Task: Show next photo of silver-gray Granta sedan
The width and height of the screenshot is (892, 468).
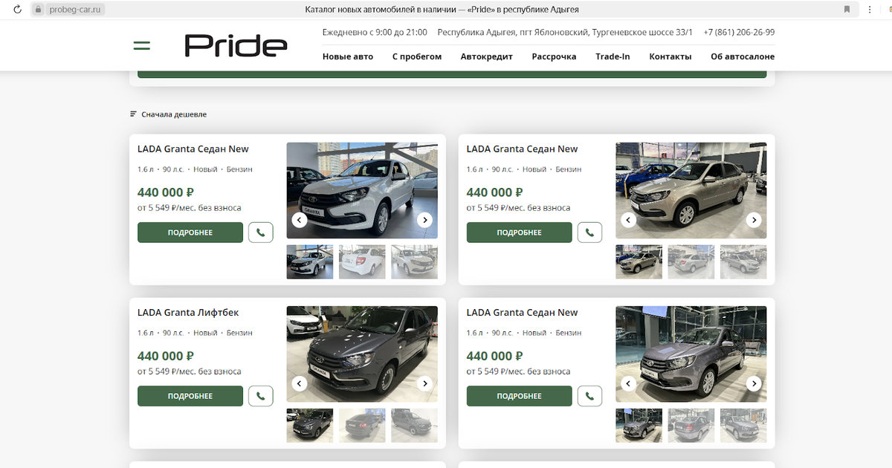Action: coord(754,383)
